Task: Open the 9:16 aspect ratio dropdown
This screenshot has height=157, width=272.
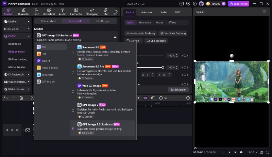Action: (x=253, y=152)
